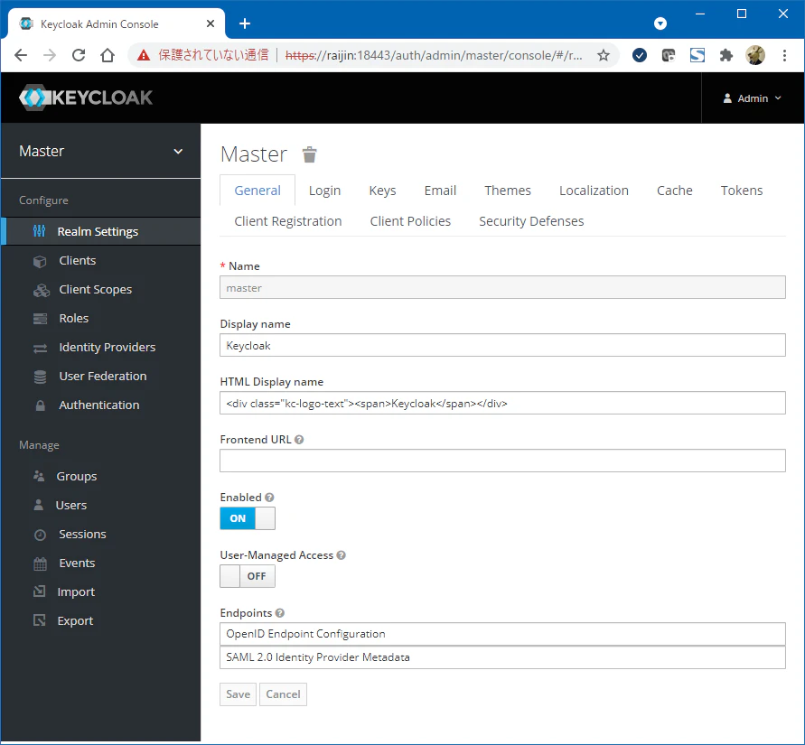This screenshot has width=805, height=745.
Task: Switch to the Email tab
Action: click(x=440, y=191)
